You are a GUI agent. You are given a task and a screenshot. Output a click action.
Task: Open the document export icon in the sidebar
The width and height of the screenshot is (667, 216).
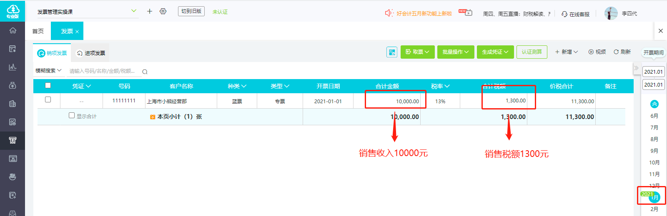tap(13, 195)
